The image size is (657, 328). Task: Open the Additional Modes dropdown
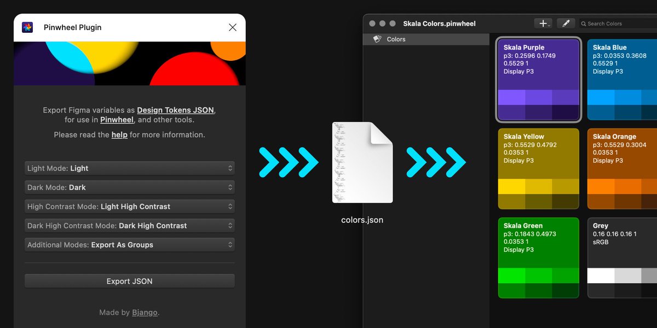[130, 245]
